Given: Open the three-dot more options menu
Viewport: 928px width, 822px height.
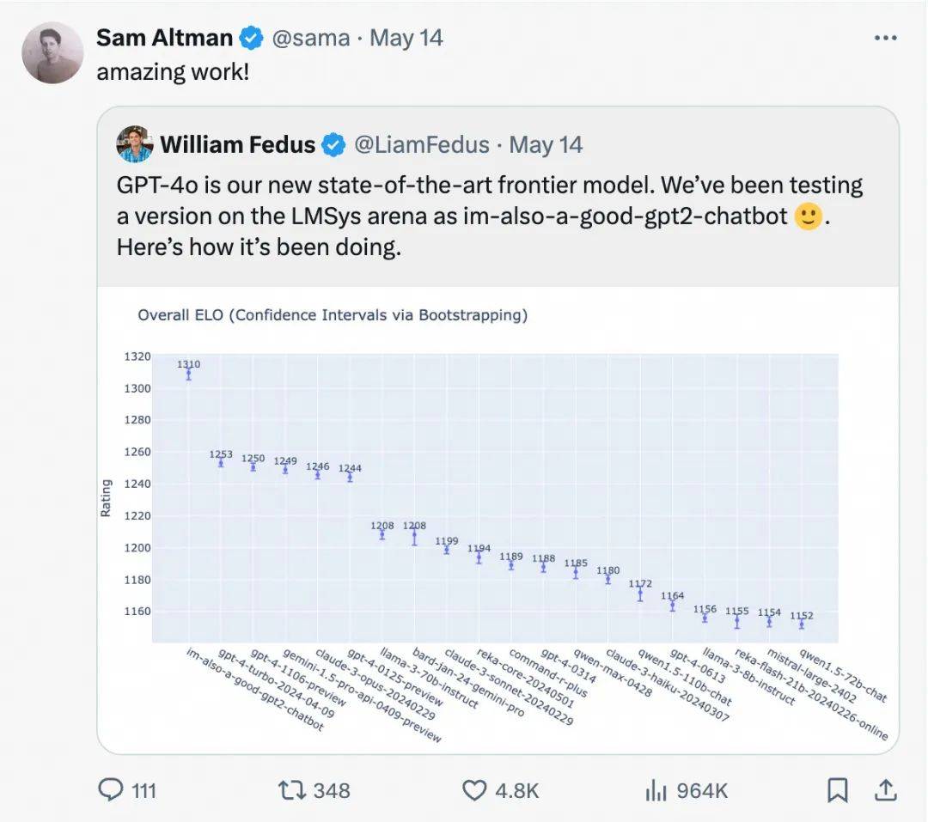Looking at the screenshot, I should pyautogui.click(x=885, y=38).
